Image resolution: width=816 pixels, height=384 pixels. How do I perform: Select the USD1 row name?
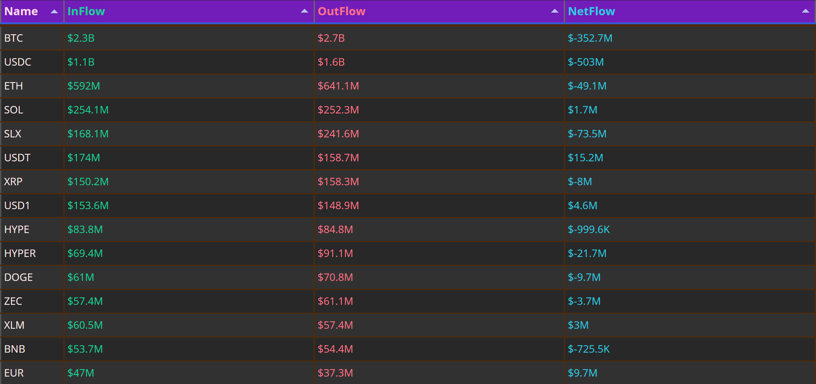click(x=17, y=206)
